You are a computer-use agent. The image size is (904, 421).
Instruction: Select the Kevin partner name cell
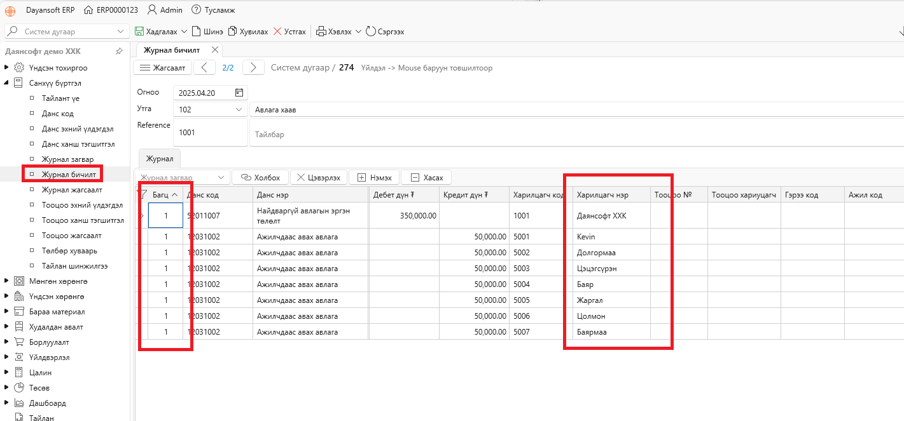click(611, 236)
